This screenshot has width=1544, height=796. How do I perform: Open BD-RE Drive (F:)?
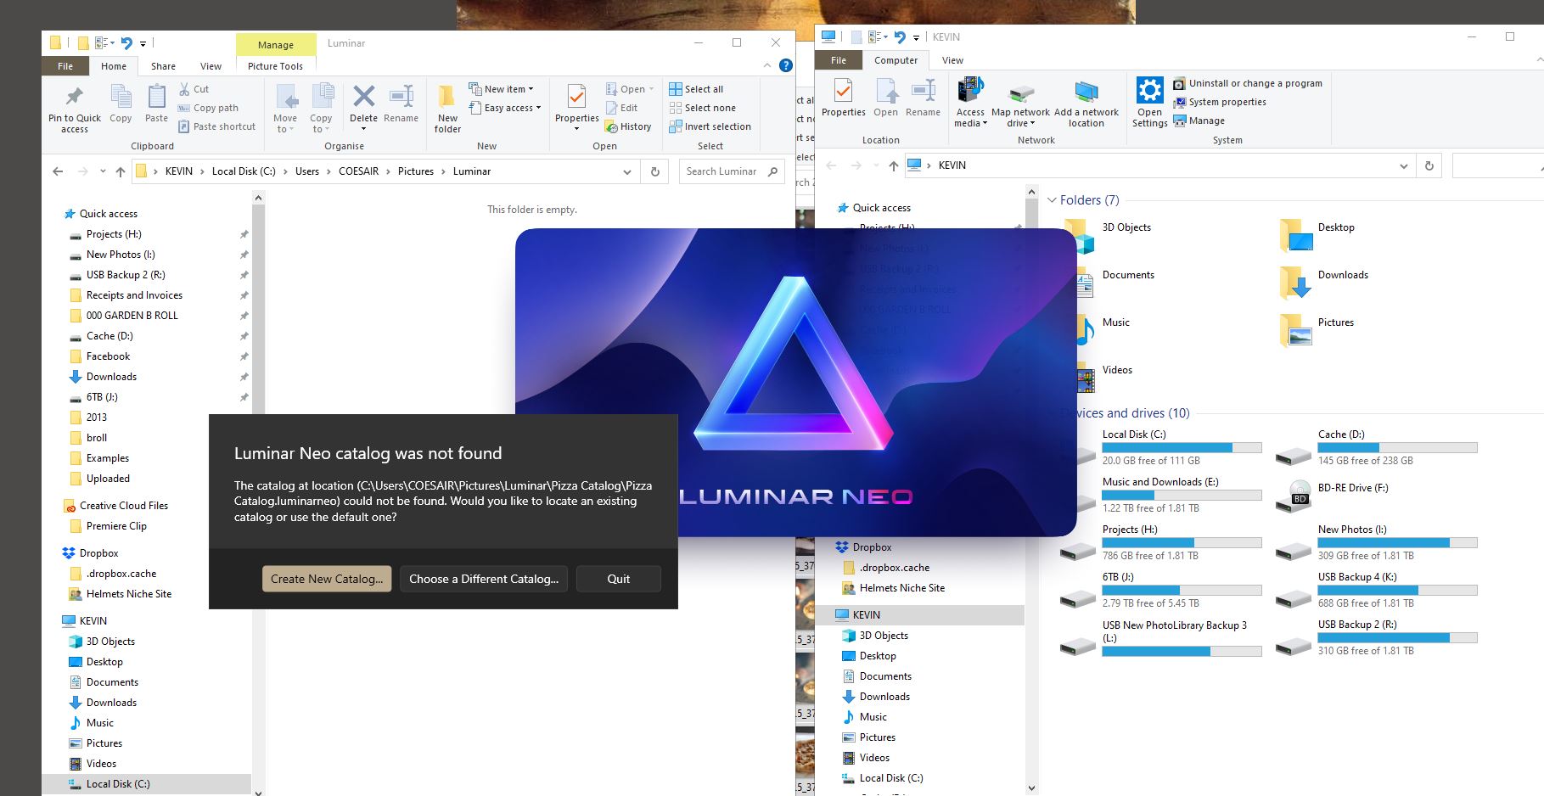point(1333,495)
